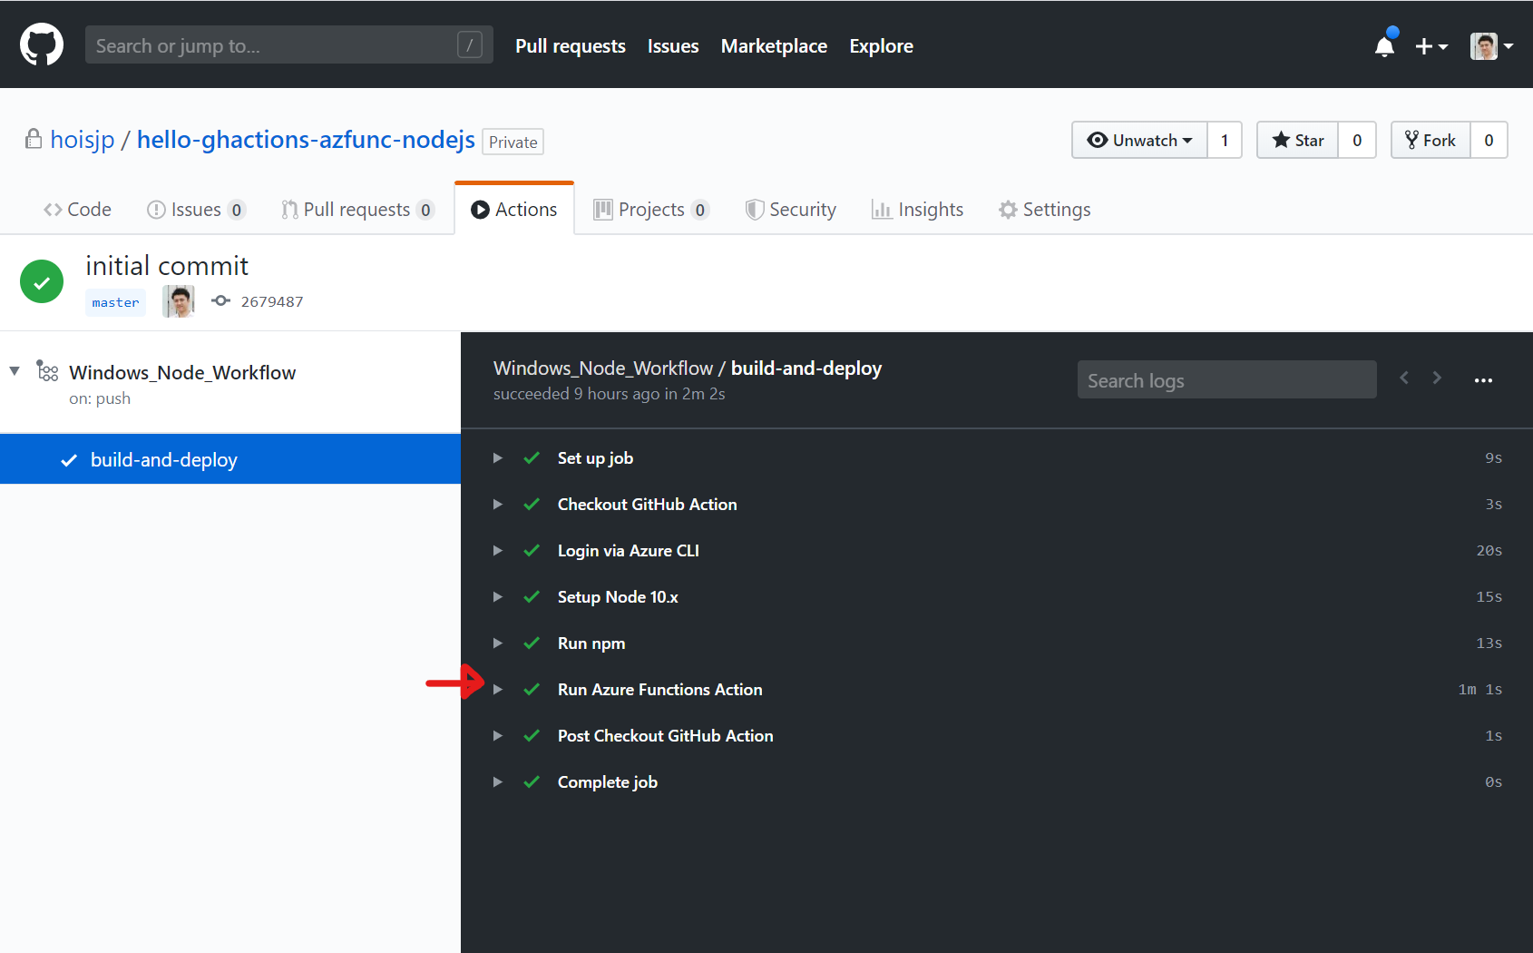
Task: Open the Unwatch dropdown
Action: 1139,140
